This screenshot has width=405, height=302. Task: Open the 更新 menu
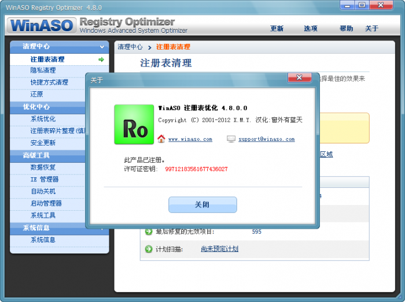277,28
